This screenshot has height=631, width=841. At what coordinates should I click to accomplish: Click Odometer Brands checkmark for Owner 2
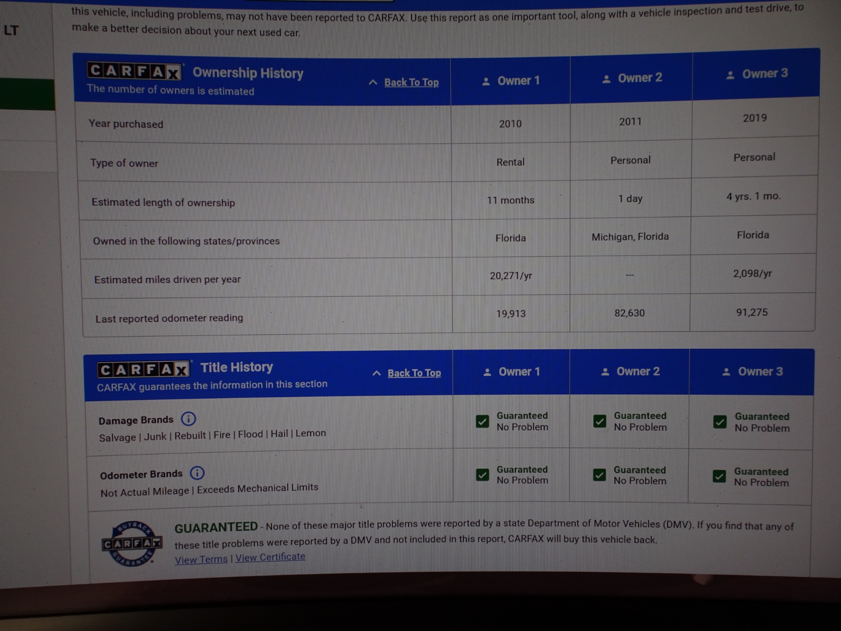[599, 475]
